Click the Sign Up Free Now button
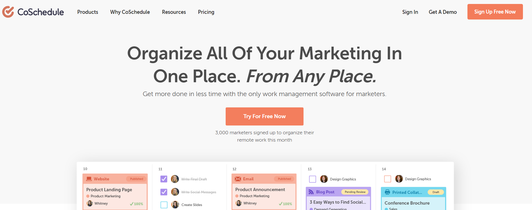 [x=495, y=12]
